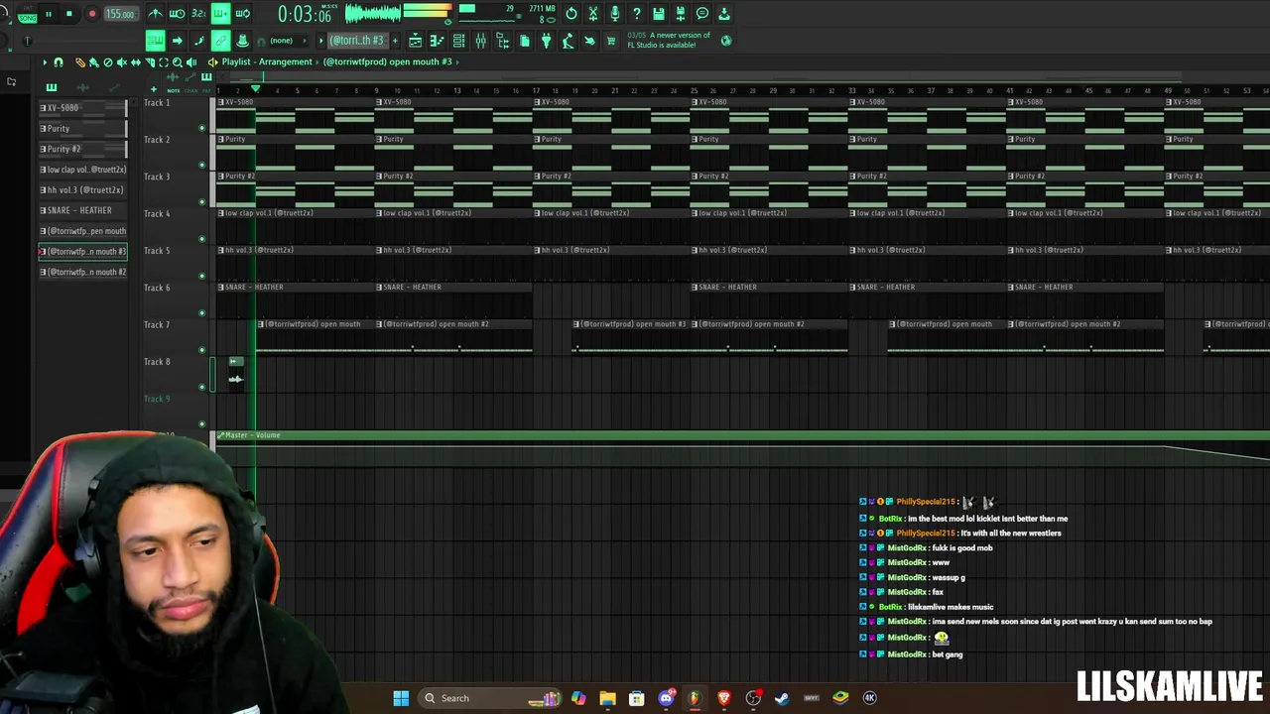Screen dimensions: 1270x714
Task: Select the paint brush tool in playlist
Action: (94, 62)
